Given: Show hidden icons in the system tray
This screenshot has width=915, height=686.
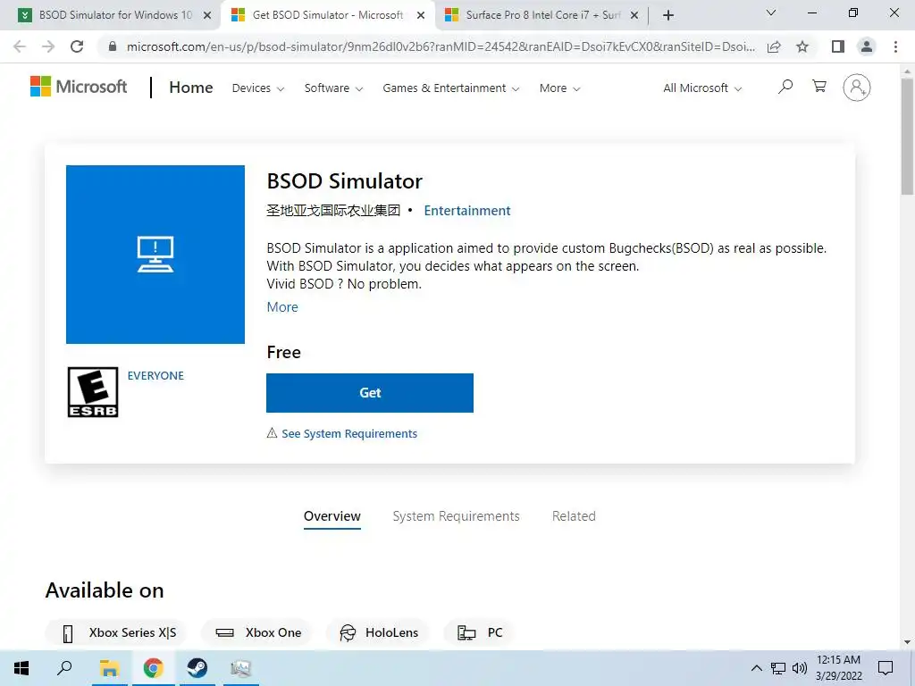Looking at the screenshot, I should [756, 668].
